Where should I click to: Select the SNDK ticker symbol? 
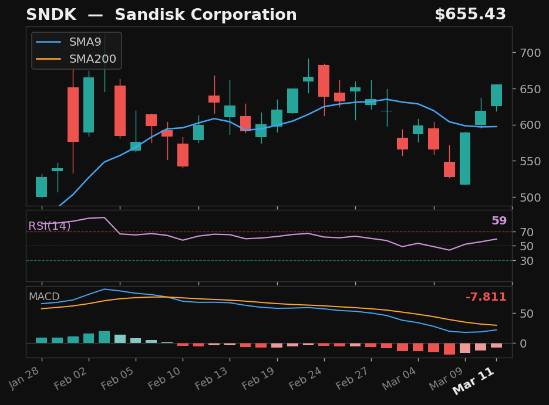(x=51, y=14)
